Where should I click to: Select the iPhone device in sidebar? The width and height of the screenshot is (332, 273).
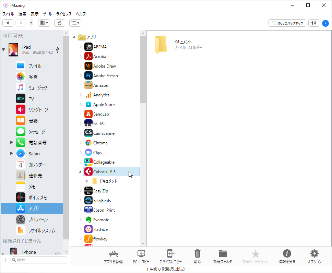tap(32, 251)
